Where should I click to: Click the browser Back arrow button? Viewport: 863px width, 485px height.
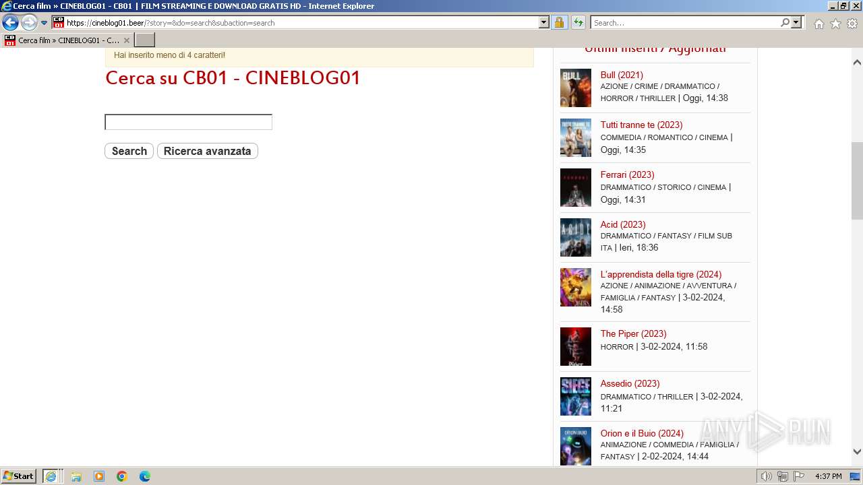tap(10, 22)
